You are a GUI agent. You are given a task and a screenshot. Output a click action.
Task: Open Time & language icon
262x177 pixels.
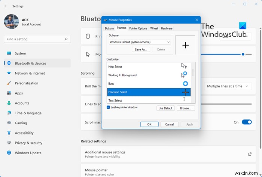[9, 113]
